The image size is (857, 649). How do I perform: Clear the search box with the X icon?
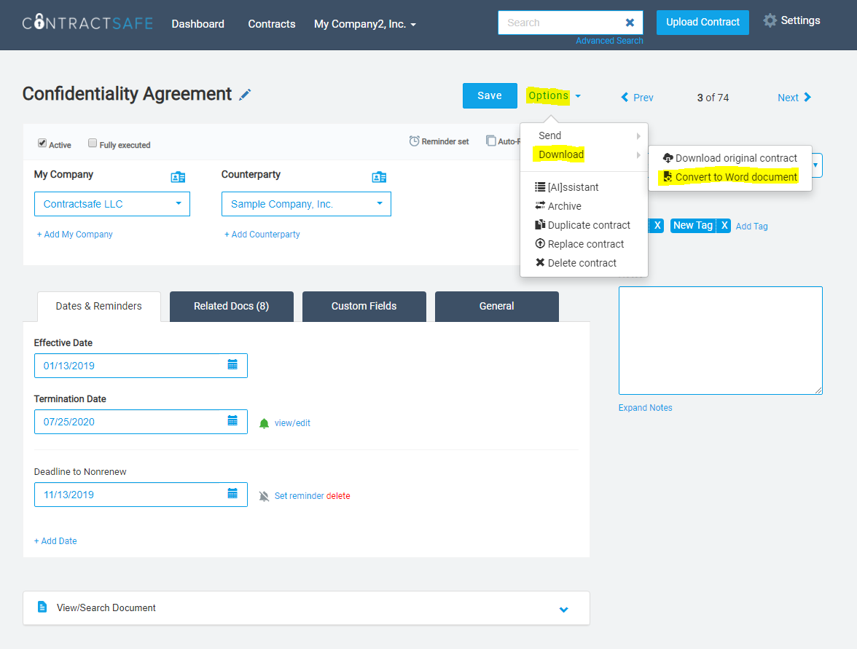[x=630, y=23]
